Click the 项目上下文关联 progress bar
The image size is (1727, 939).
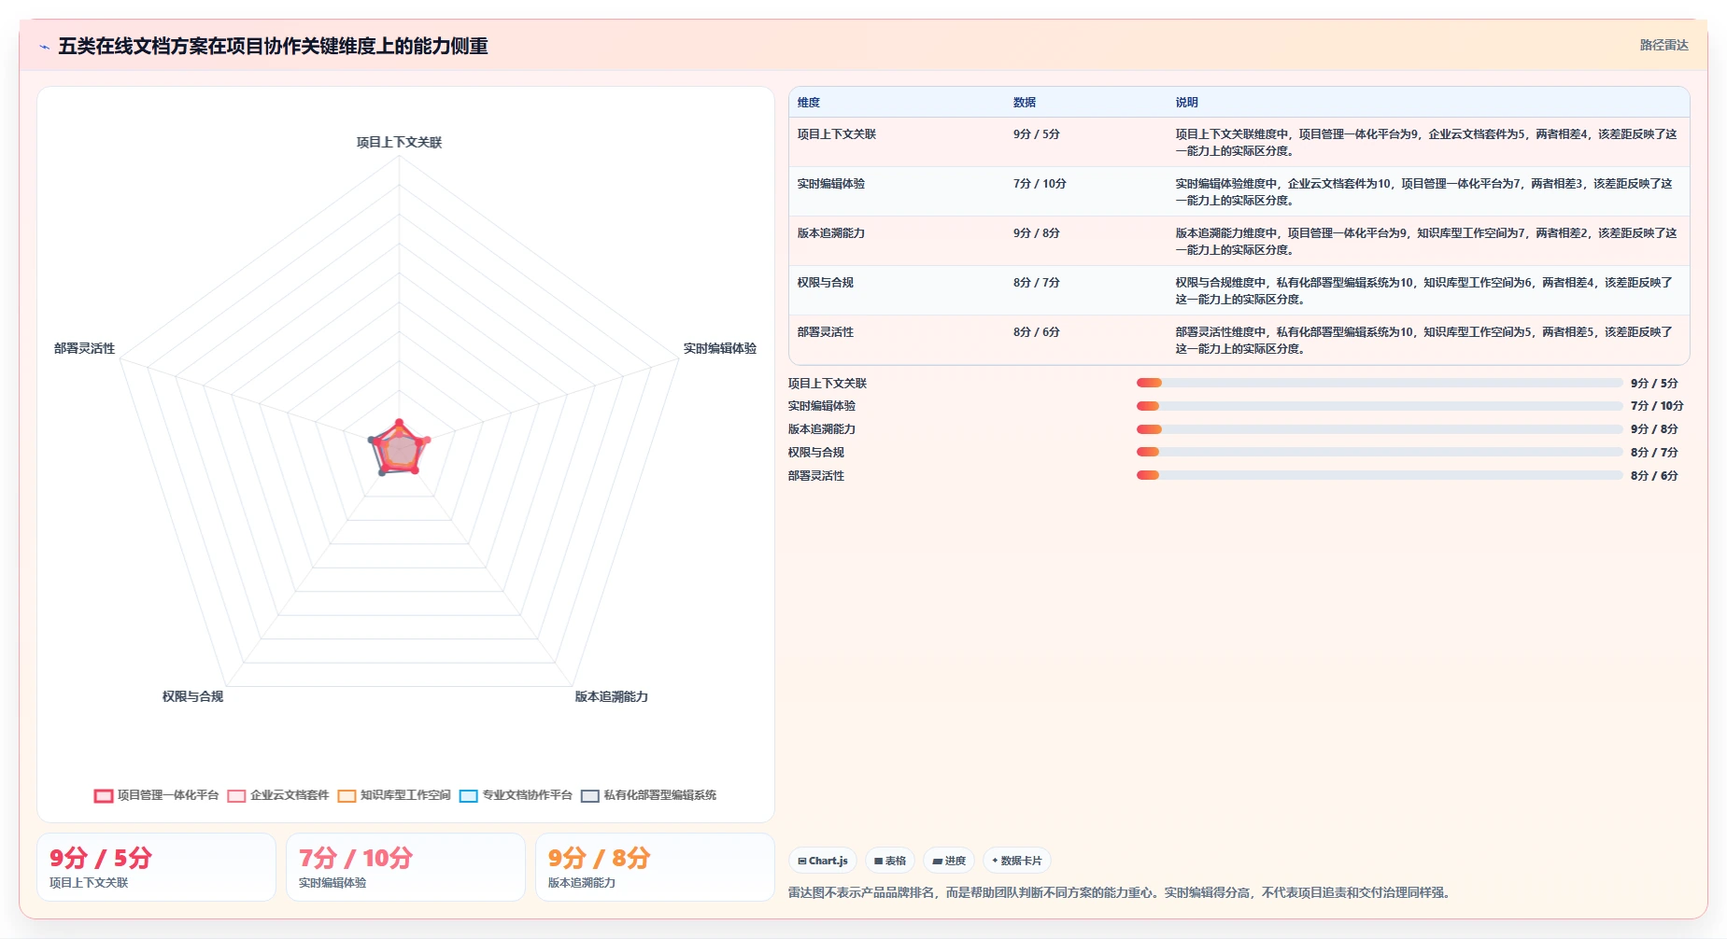point(1380,383)
